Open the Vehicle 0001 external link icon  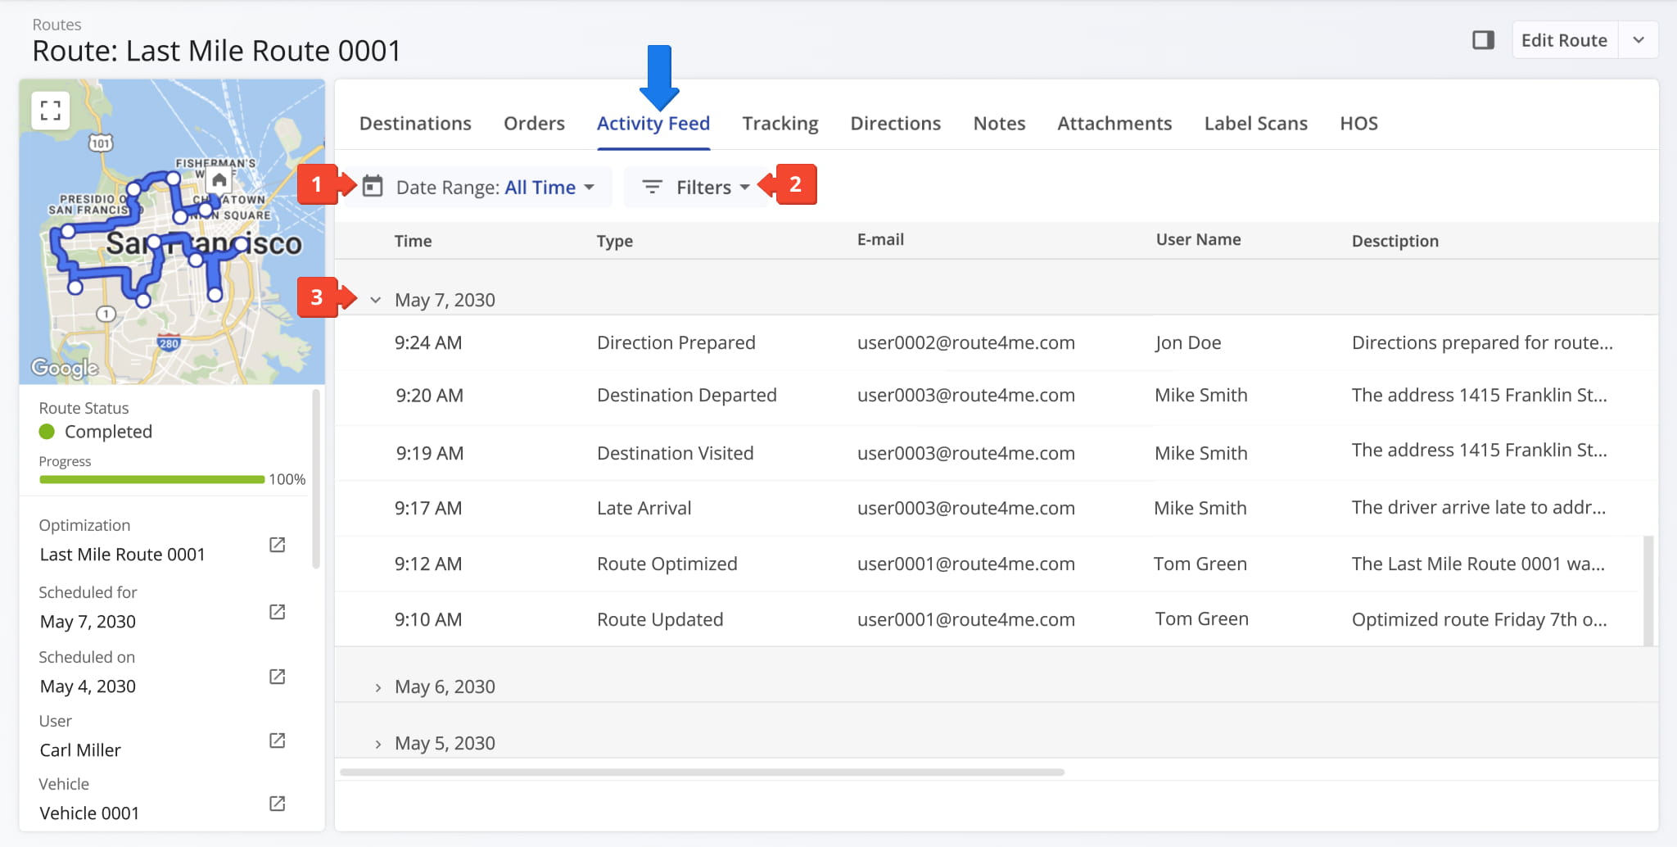[278, 804]
